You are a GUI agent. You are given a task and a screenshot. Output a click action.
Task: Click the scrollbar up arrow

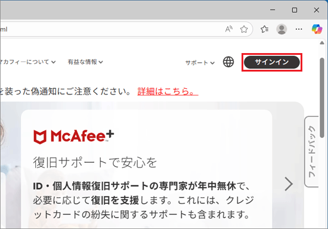[x=322, y=43]
